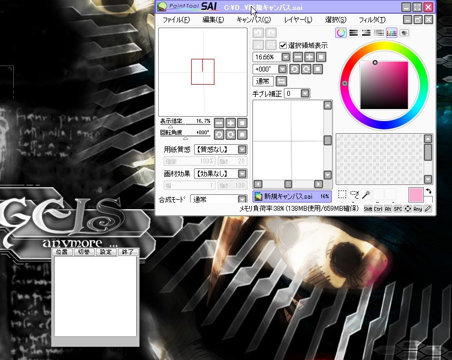452x360 pixels.
Task: Click the invert selection icon below redo
Action: click(271, 45)
